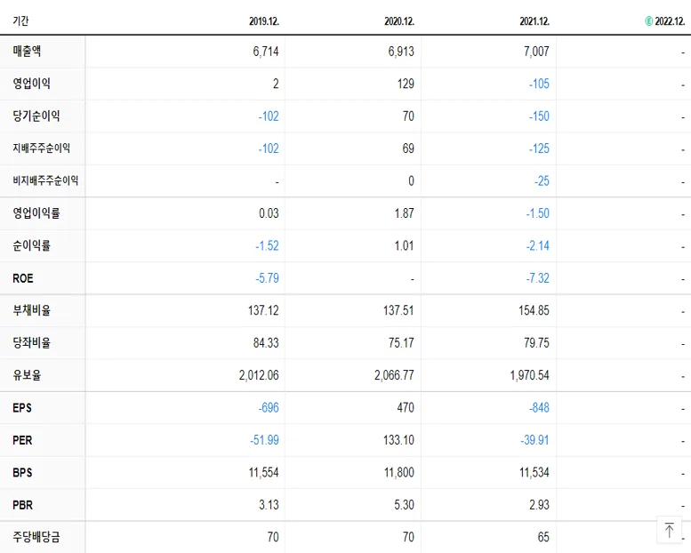Click the 154.85 debt ratio value

534,310
